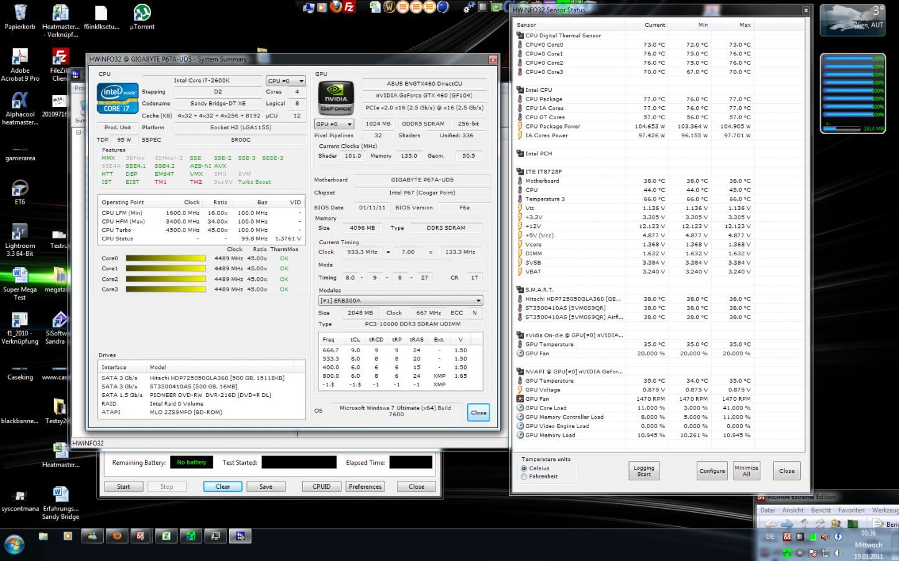Open Excel from the taskbar

166,536
